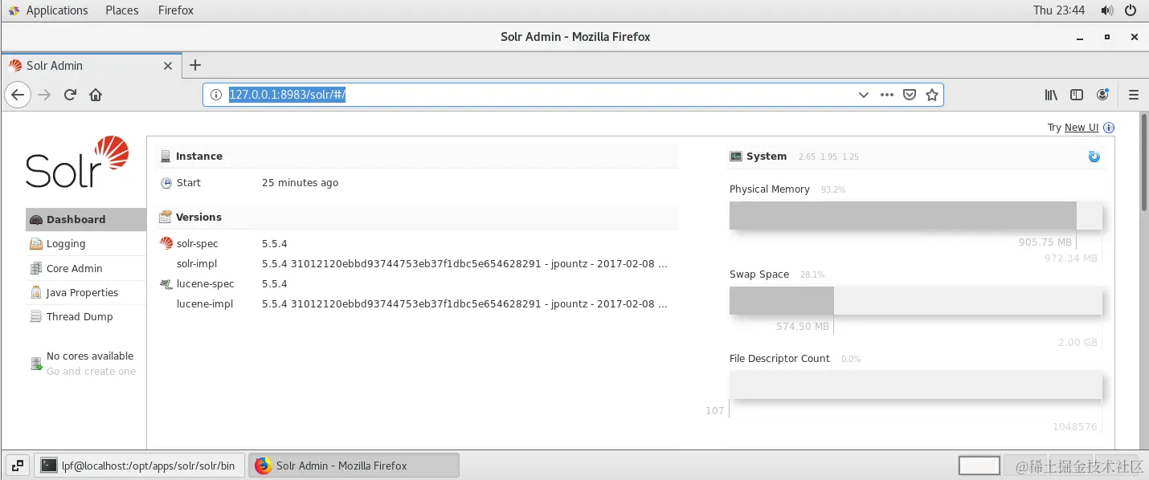Click site information icon in URL bar
Image resolution: width=1149 pixels, height=480 pixels.
tap(215, 95)
